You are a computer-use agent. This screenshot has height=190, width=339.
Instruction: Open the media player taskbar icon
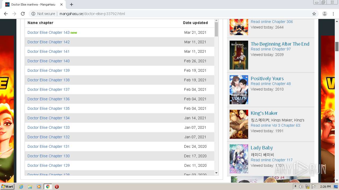tap(39, 187)
